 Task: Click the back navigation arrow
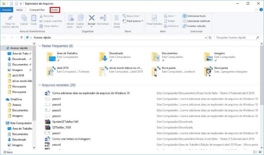coord(5,38)
